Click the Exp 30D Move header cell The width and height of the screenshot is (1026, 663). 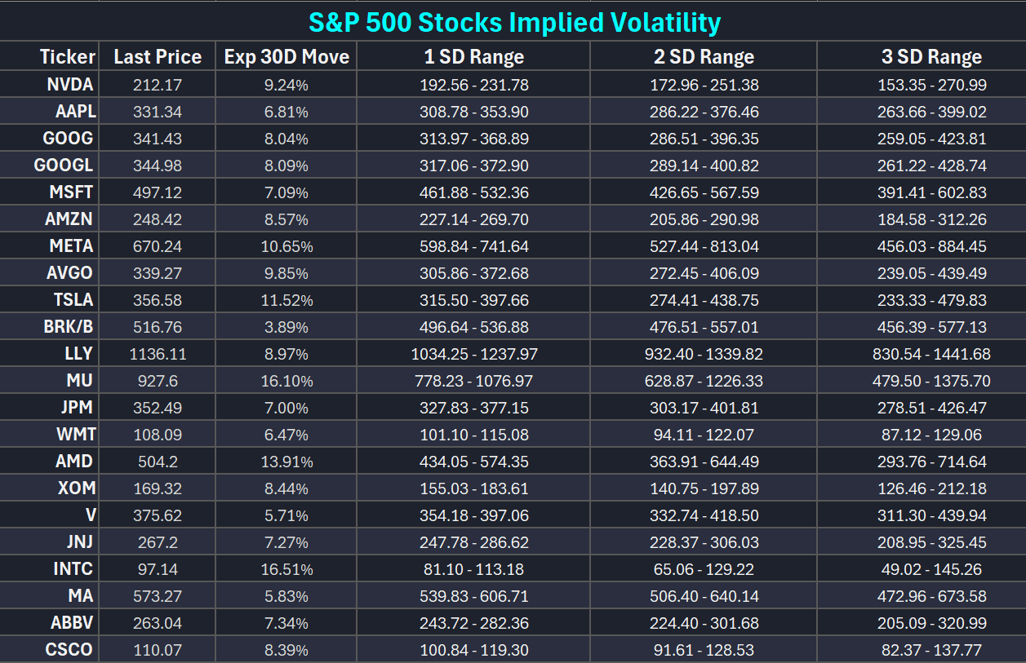point(286,57)
